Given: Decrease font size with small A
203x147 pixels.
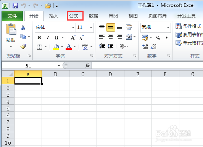Looking at the screenshot, I should (82, 38).
